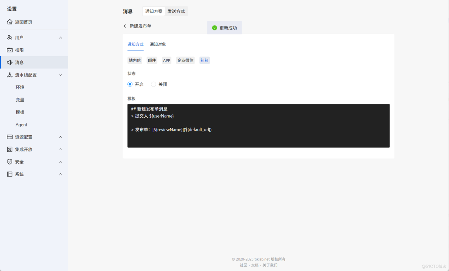Select the 关闭 radio button

pyautogui.click(x=153, y=84)
